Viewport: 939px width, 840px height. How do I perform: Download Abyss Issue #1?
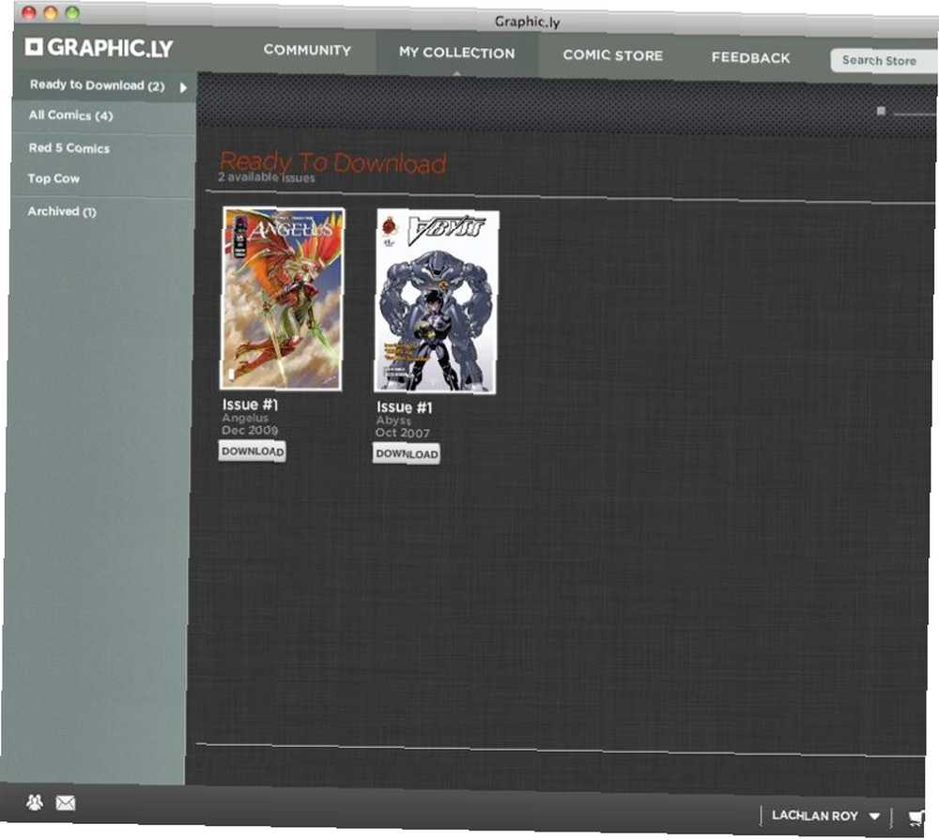coord(407,453)
